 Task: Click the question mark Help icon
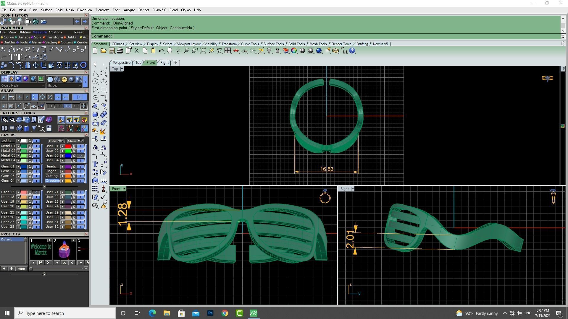point(352,51)
